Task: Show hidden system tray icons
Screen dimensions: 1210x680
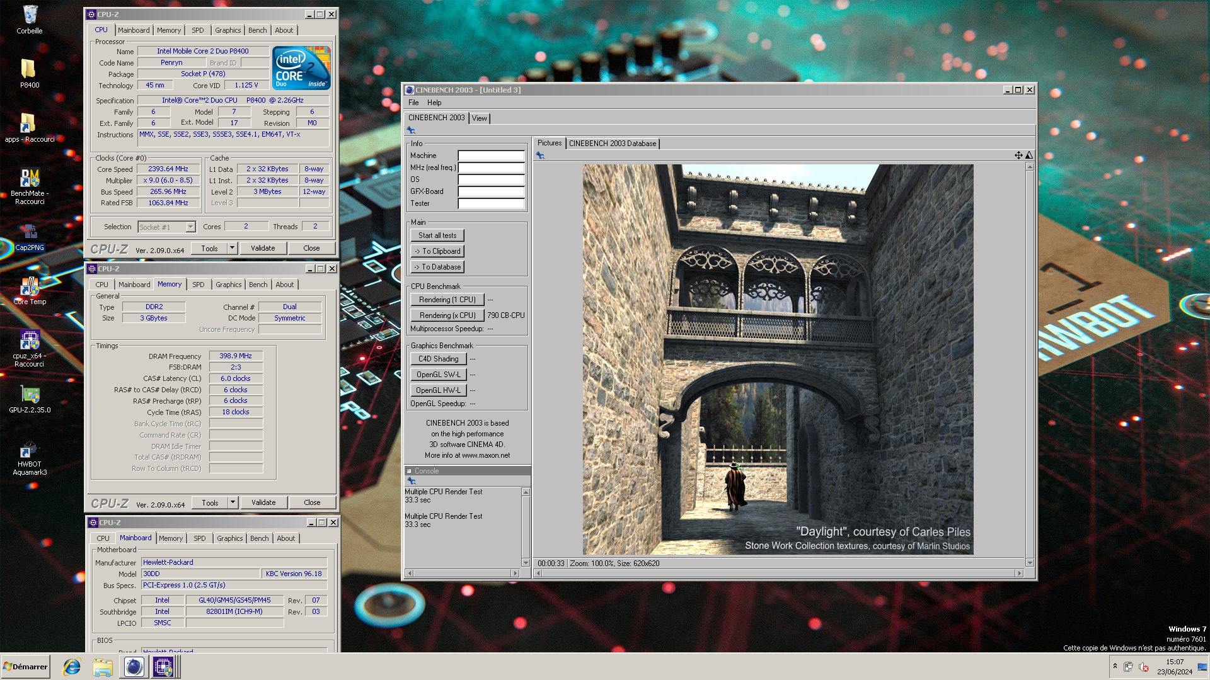Action: pos(1115,666)
